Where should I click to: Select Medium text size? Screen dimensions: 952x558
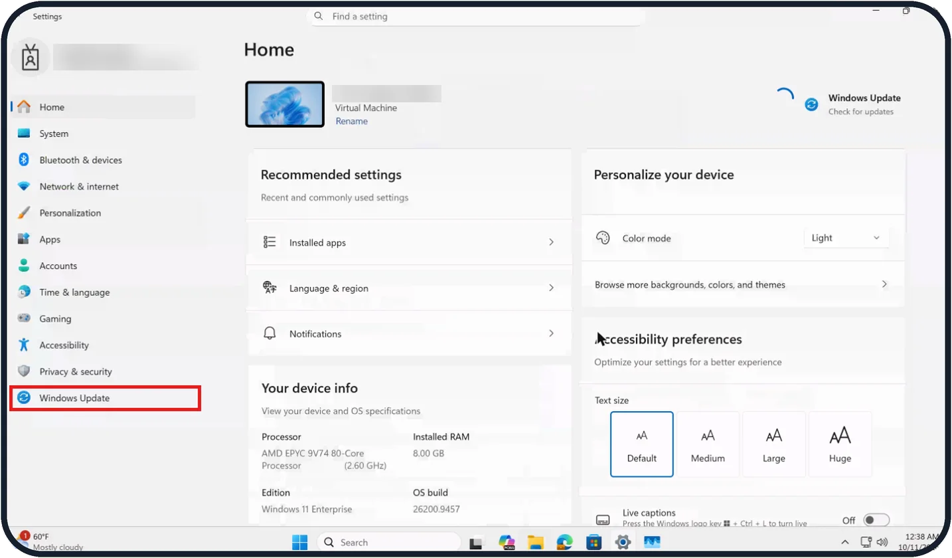click(708, 444)
